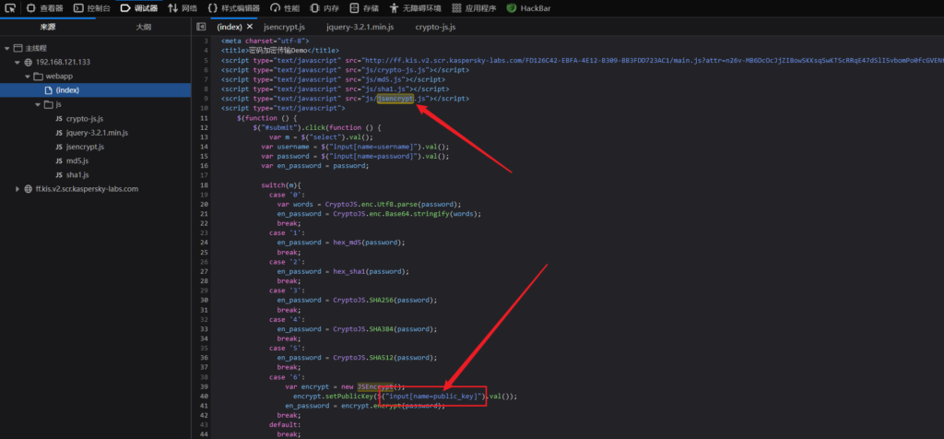Click the switch(m){ statement on line 18
The image size is (944, 439).
tap(280, 184)
